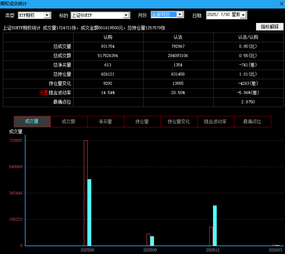Switch to the 成交量 tab
This screenshot has width=285, height=254.
32,121
